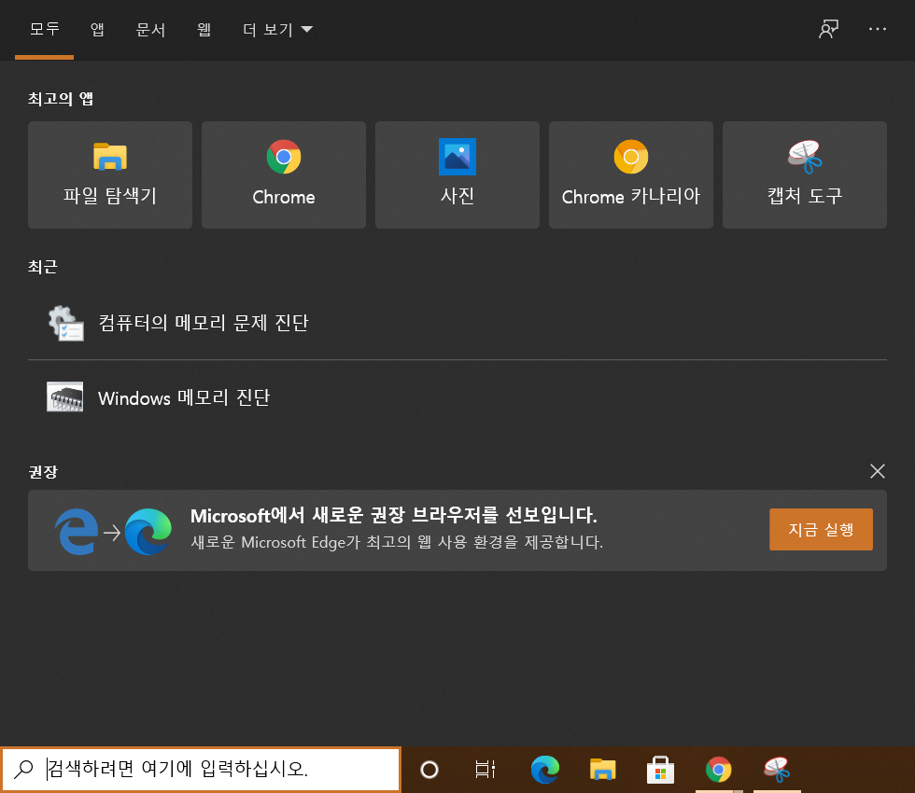Click the 컴퓨터의 메모리 문제 진단 gear icon
The image size is (915, 793).
66,323
